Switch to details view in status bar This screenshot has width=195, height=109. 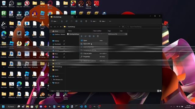pyautogui.click(x=158, y=91)
